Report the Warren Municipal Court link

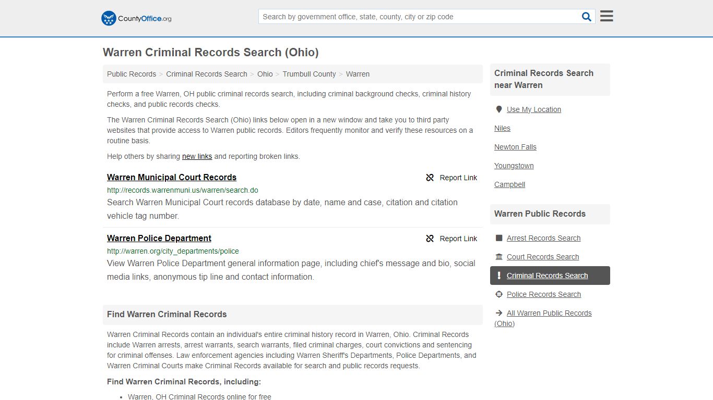point(451,178)
